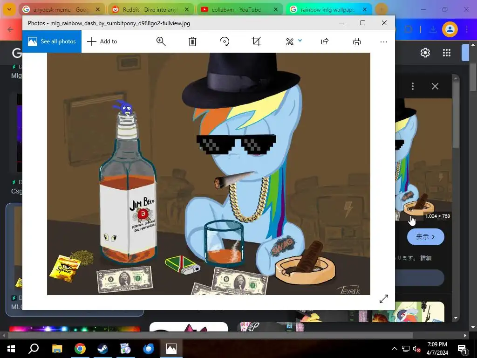Open Windows taskbar search
The width and height of the screenshot is (477, 358).
(34, 349)
